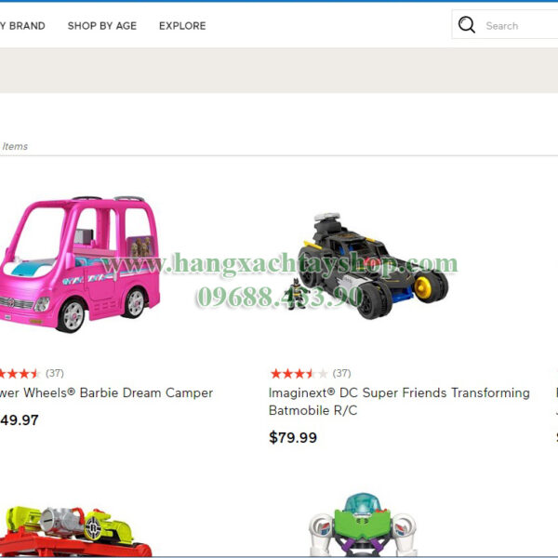The image size is (558, 558).
Task: Click the Batmobile star rating
Action: pos(299,374)
